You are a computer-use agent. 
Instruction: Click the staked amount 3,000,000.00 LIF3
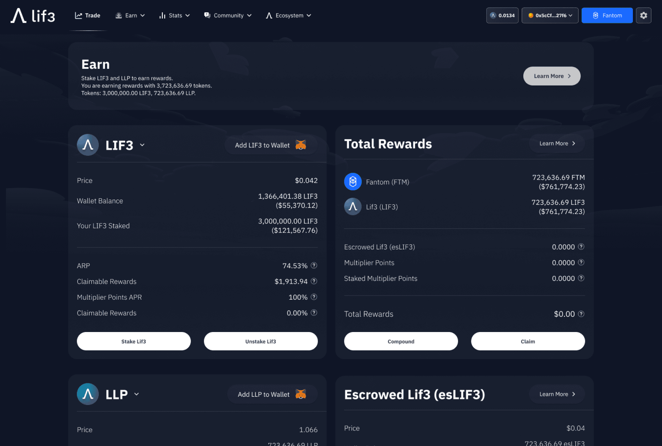pyautogui.click(x=288, y=221)
